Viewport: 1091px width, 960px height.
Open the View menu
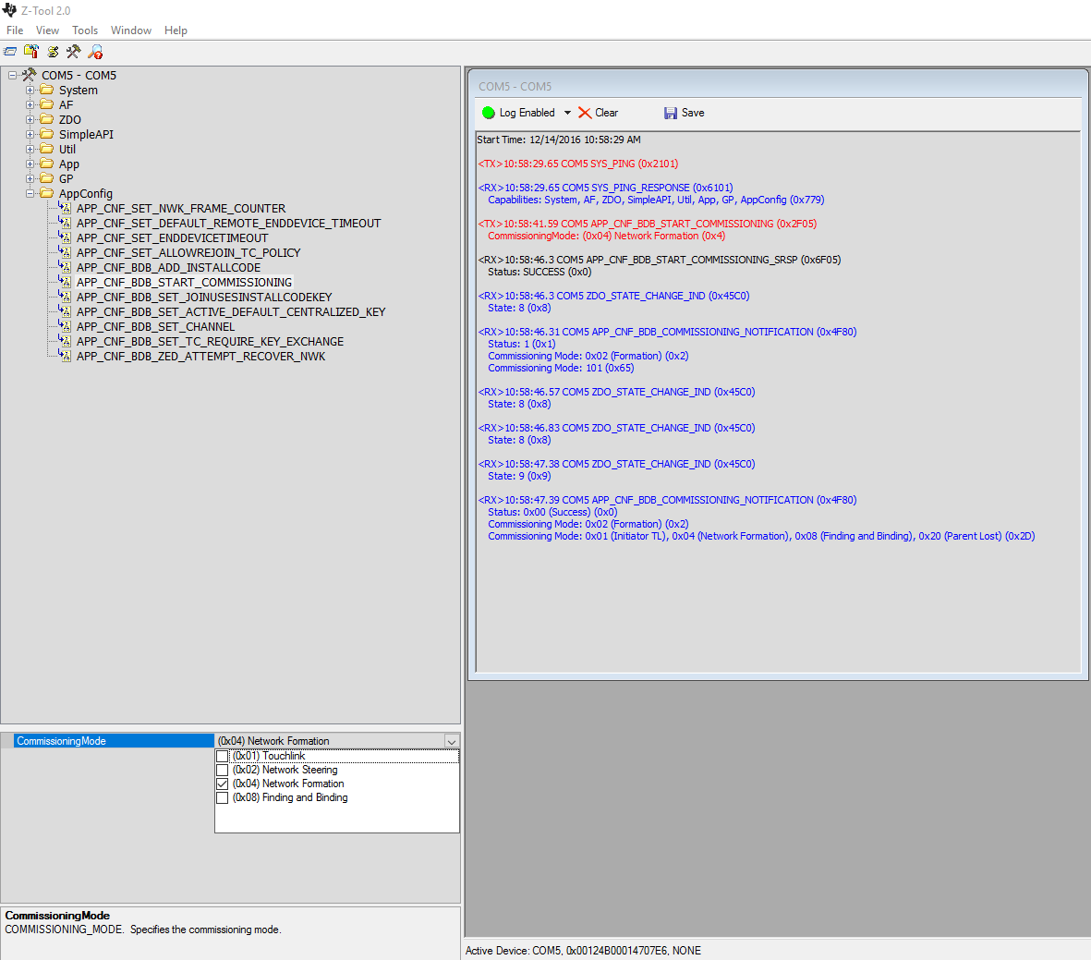[x=47, y=30]
